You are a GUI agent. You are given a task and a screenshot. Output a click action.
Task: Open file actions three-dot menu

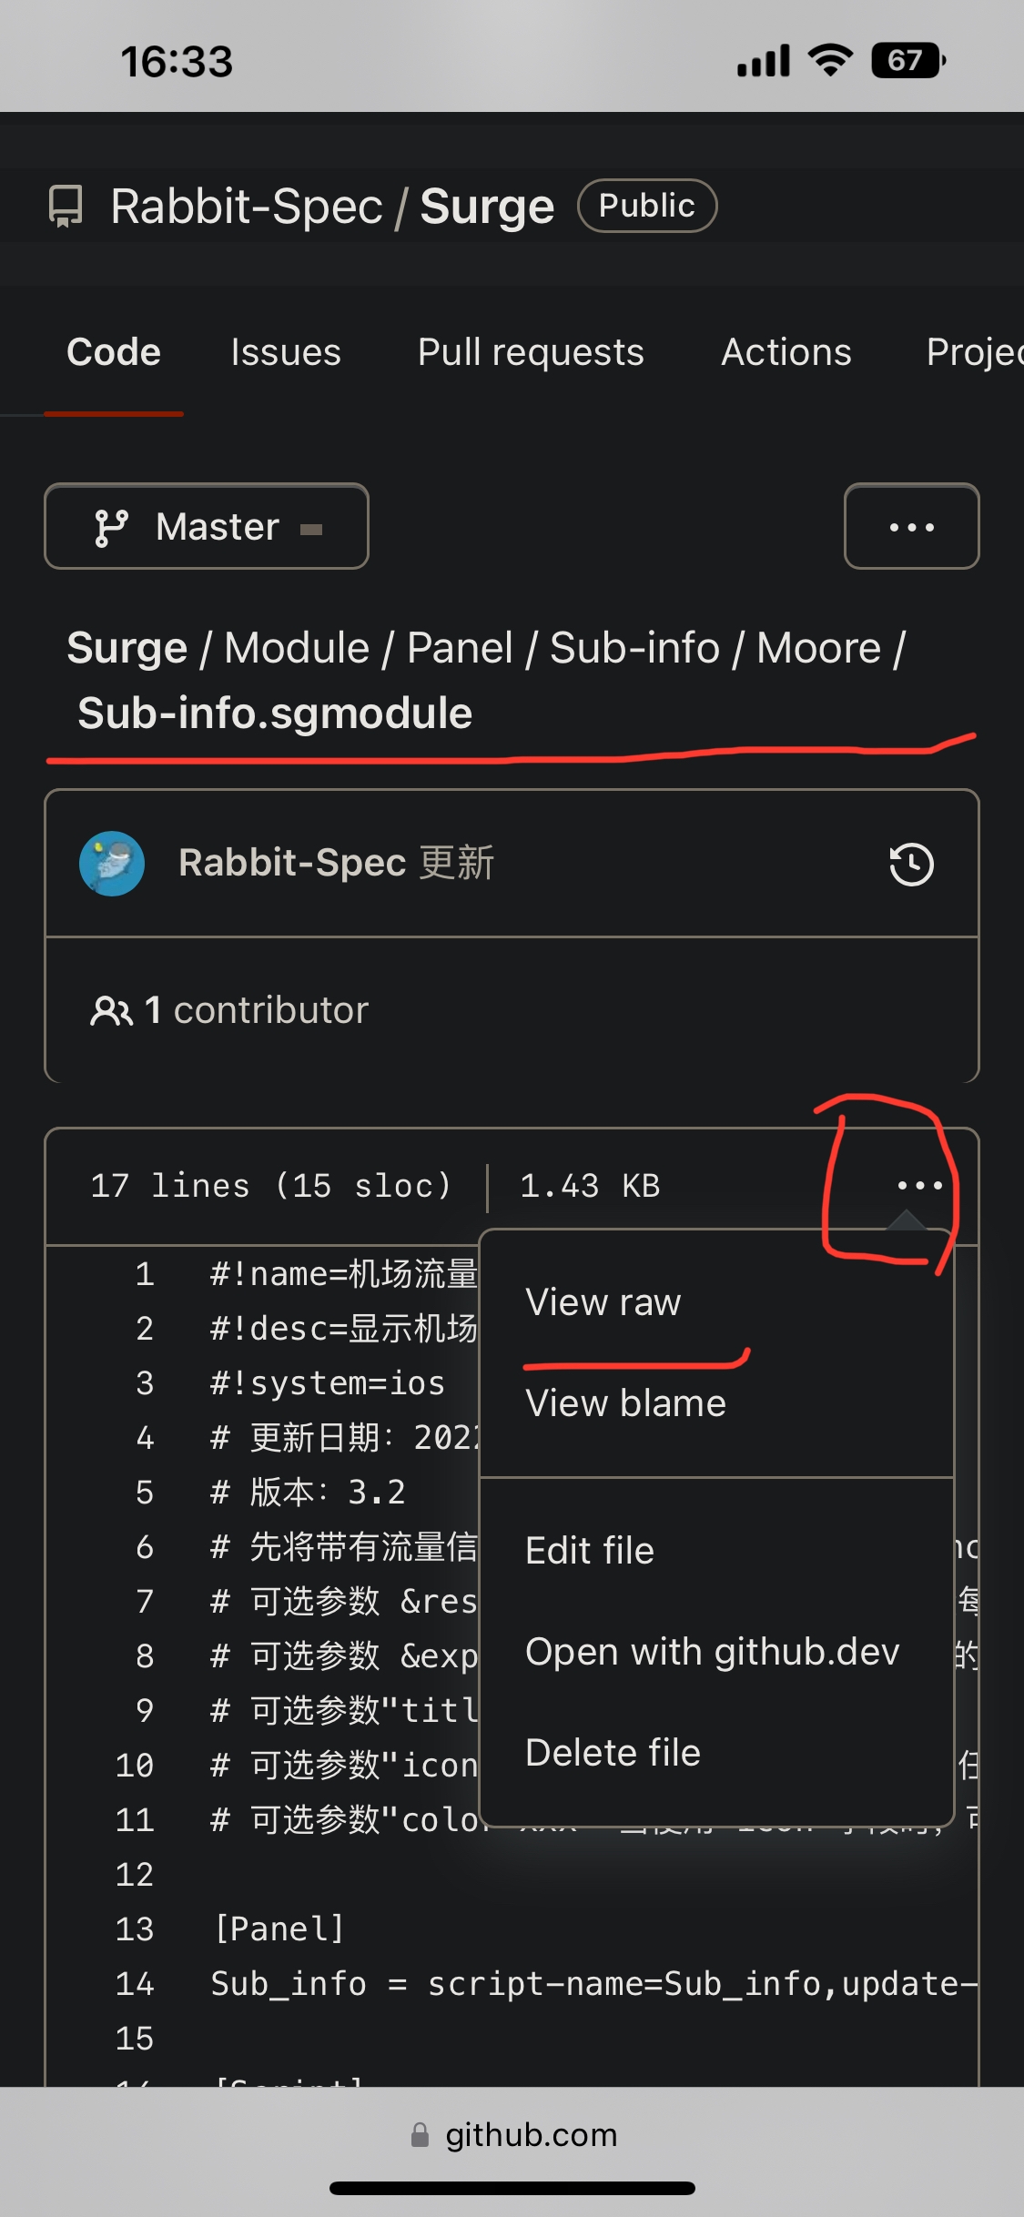click(919, 1185)
